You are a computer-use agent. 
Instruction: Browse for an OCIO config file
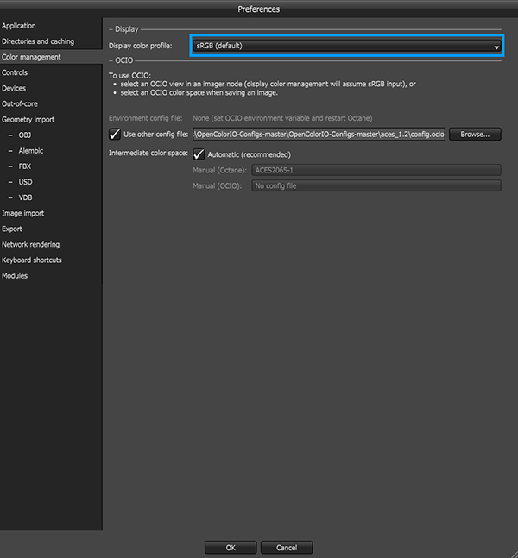475,135
